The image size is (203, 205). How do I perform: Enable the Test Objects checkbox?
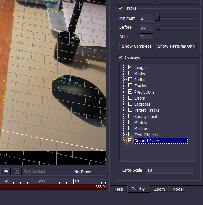coord(130,134)
